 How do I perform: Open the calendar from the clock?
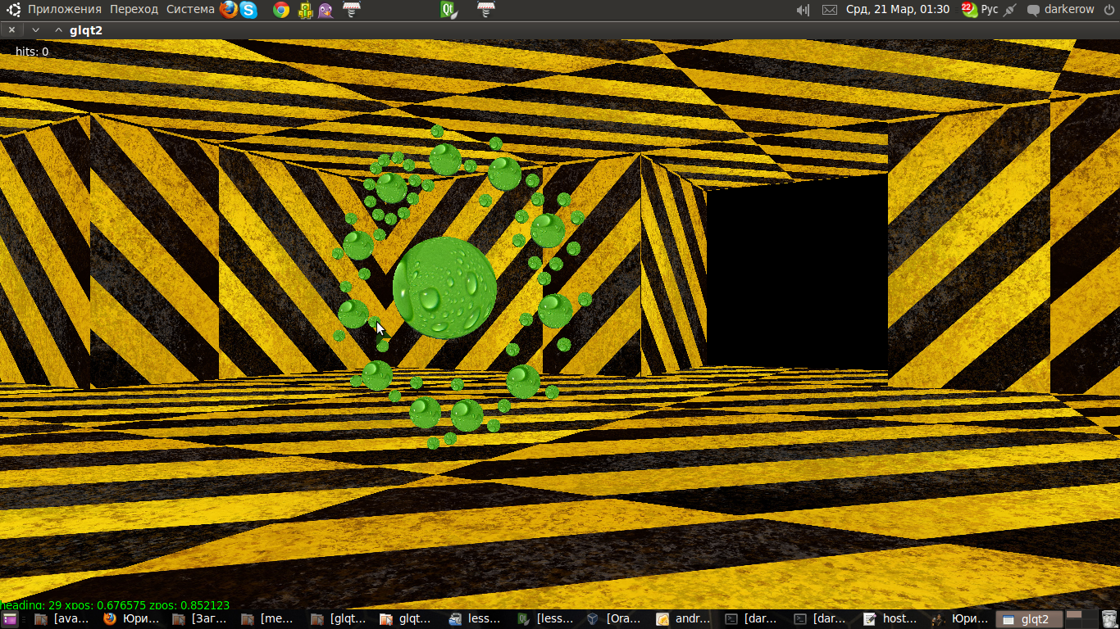tap(898, 10)
